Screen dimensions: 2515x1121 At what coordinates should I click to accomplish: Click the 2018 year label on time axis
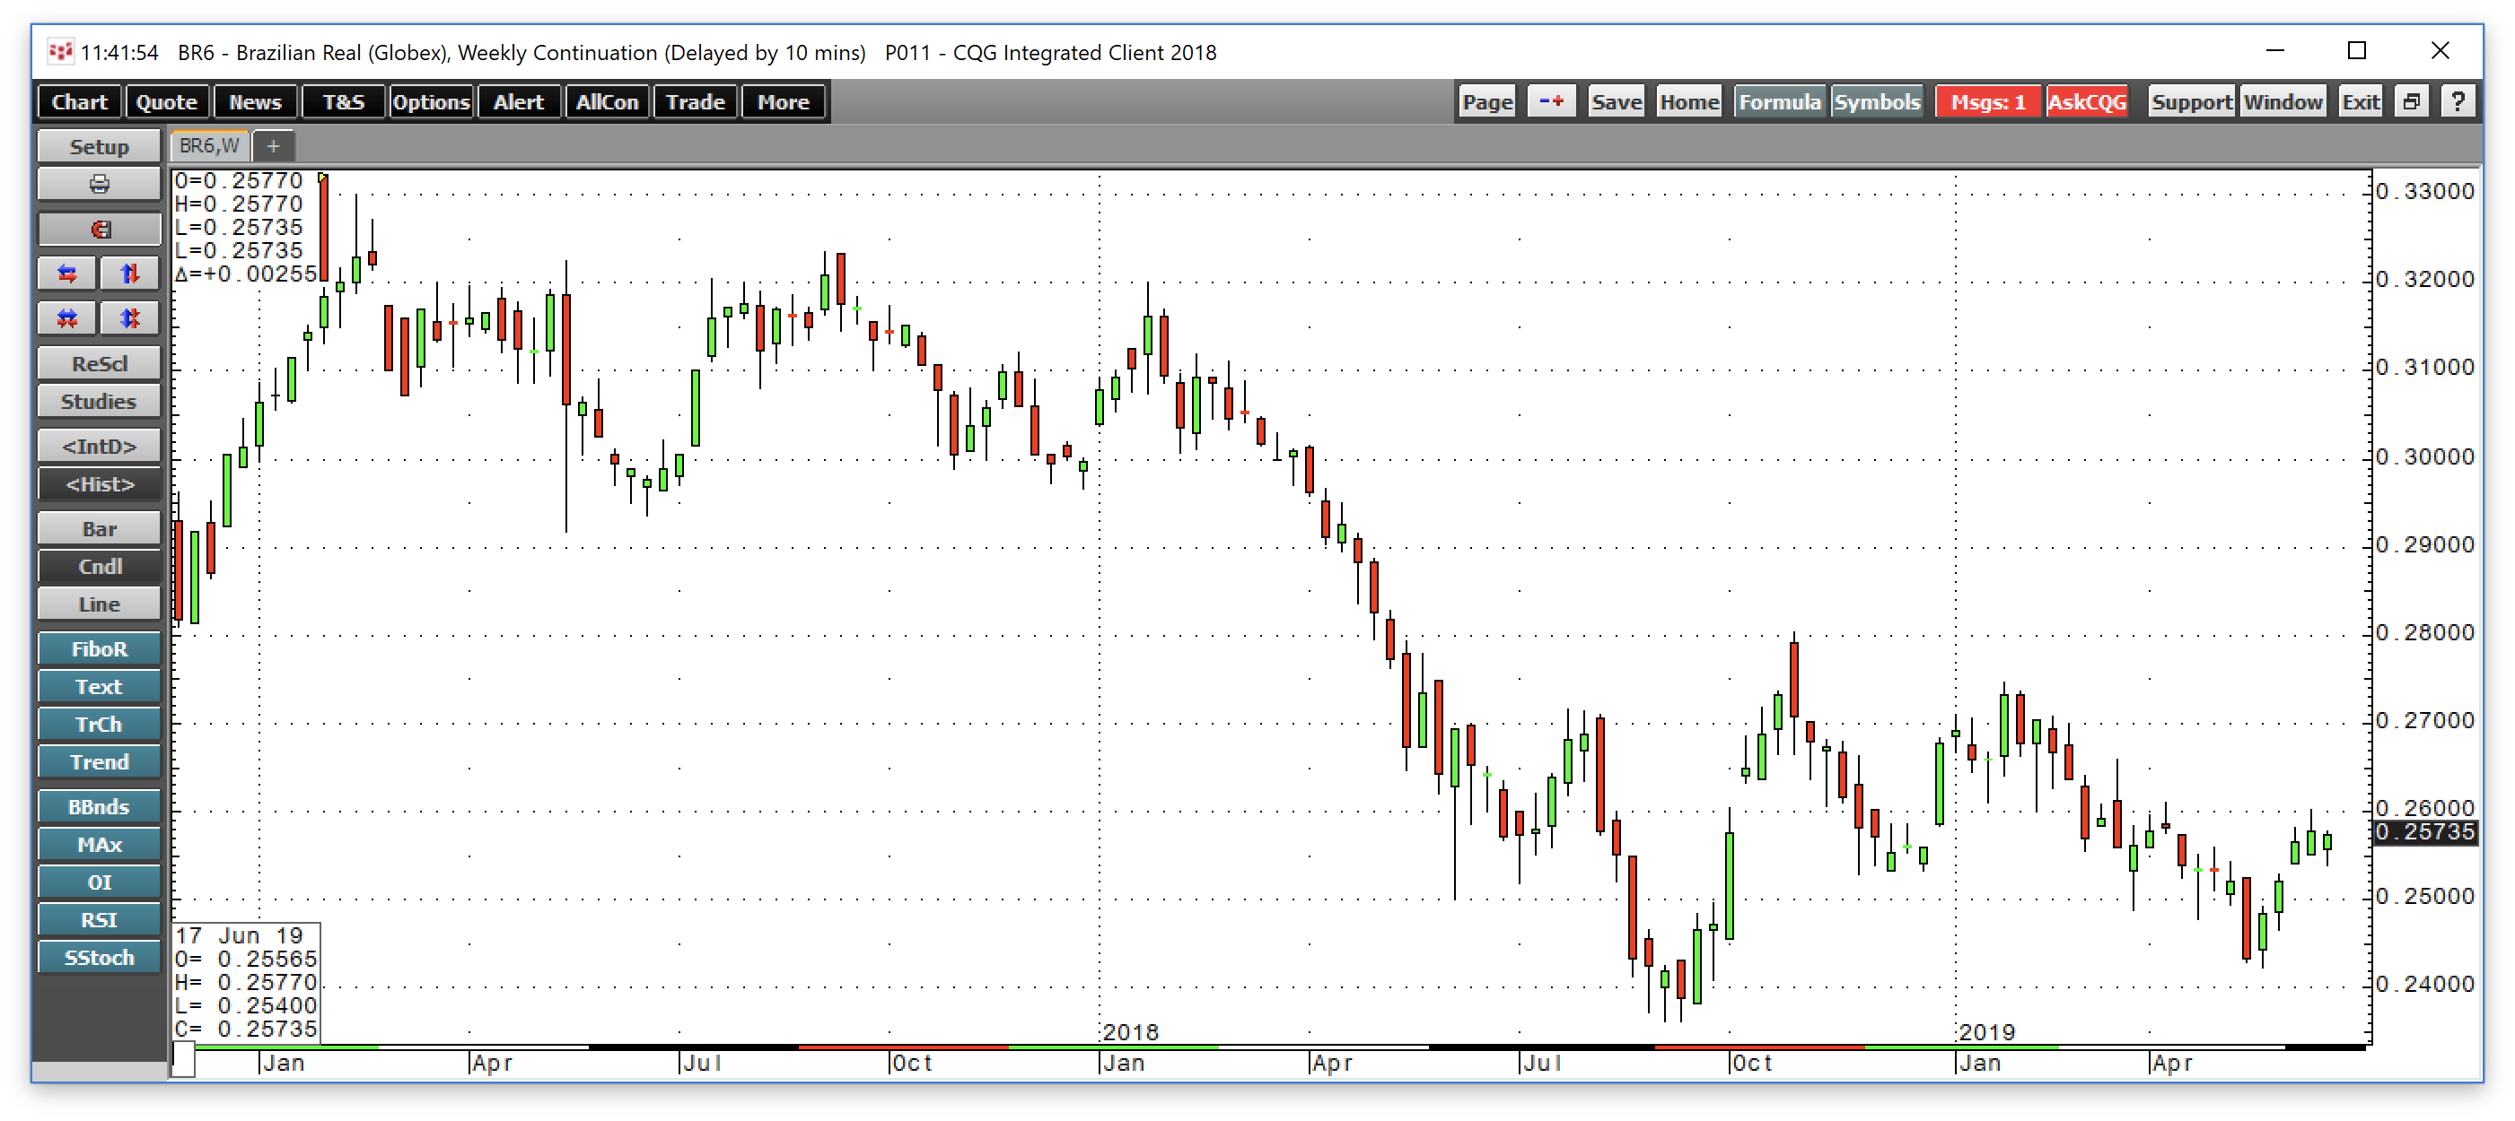(x=1131, y=1032)
